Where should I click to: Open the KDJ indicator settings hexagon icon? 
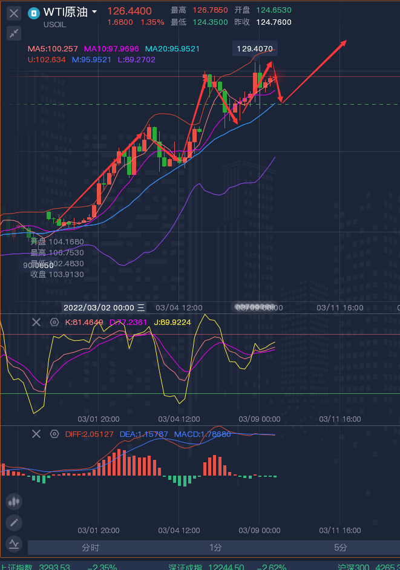[x=54, y=322]
